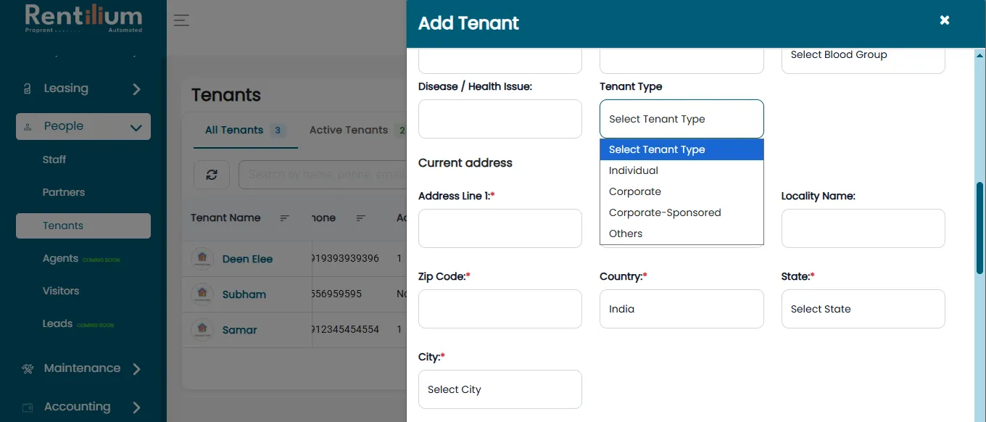Open the Subham tenant link
Viewport: 986px width, 422px height.
click(x=244, y=294)
